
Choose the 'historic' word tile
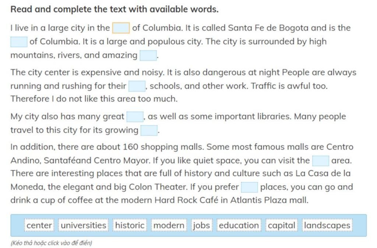pyautogui.click(x=130, y=225)
